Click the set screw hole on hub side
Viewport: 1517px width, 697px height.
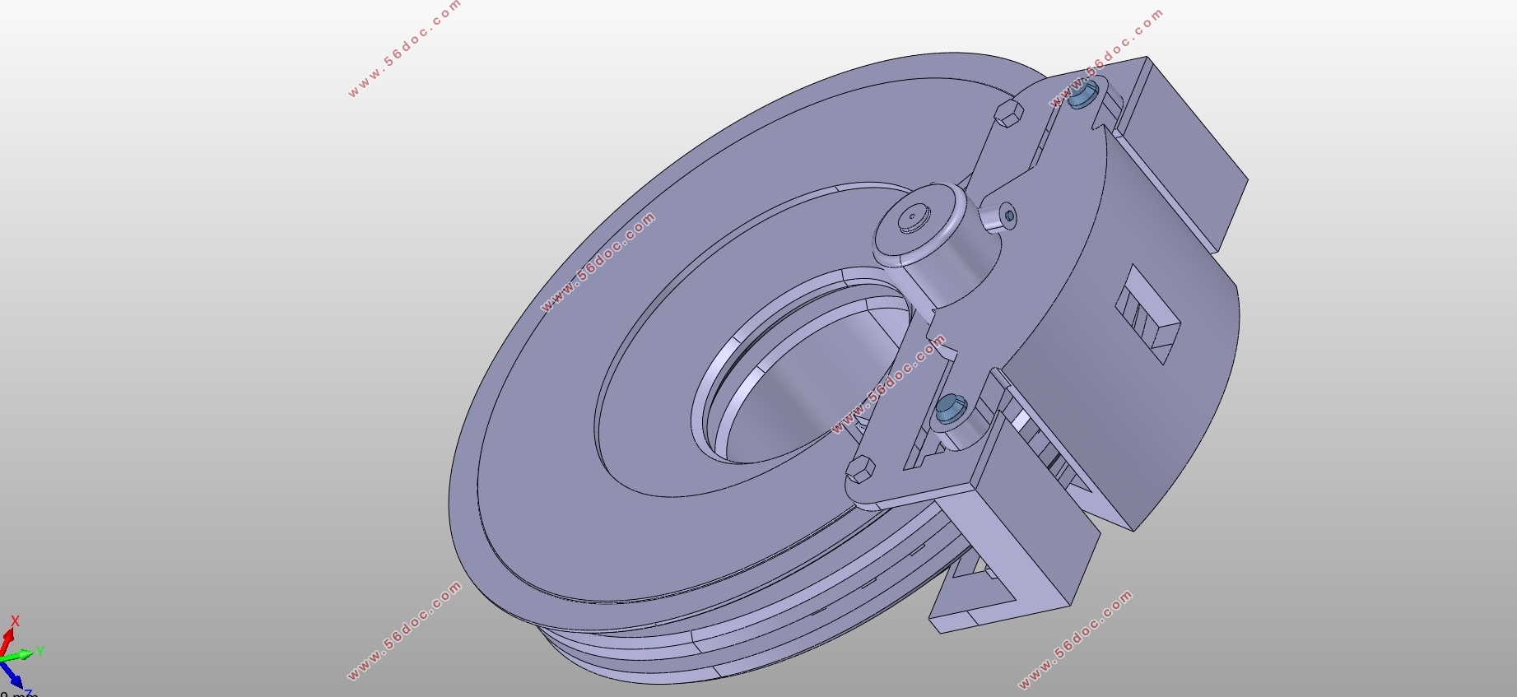(1011, 216)
